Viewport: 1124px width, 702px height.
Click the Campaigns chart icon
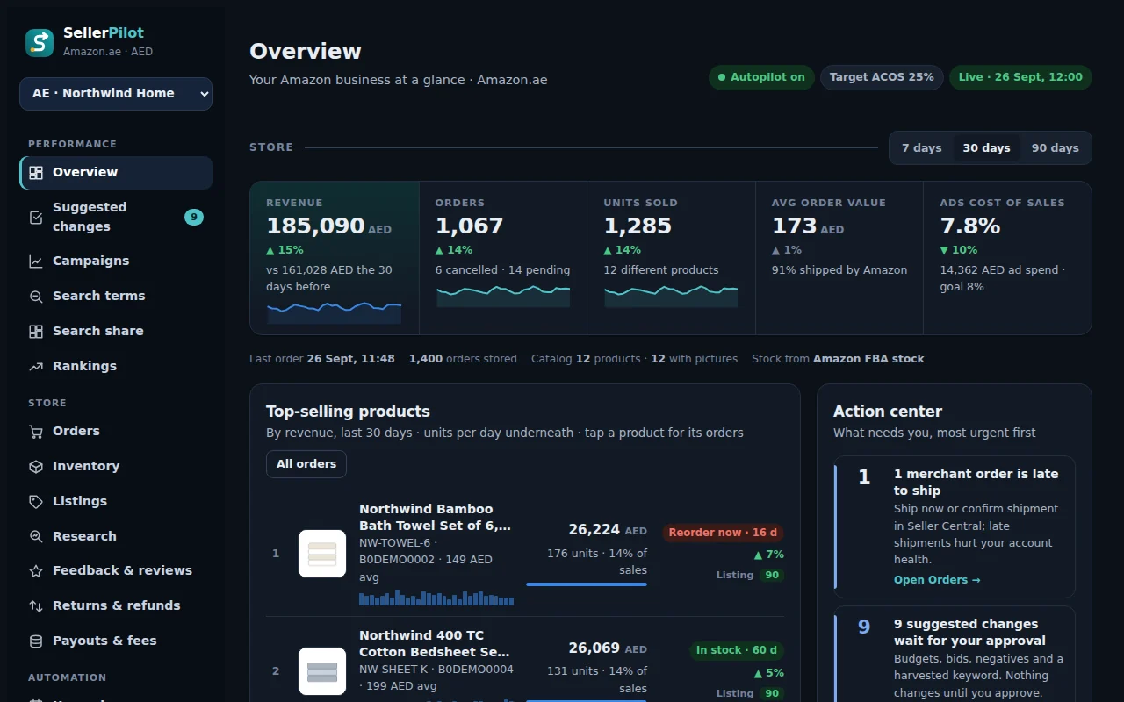click(x=36, y=261)
